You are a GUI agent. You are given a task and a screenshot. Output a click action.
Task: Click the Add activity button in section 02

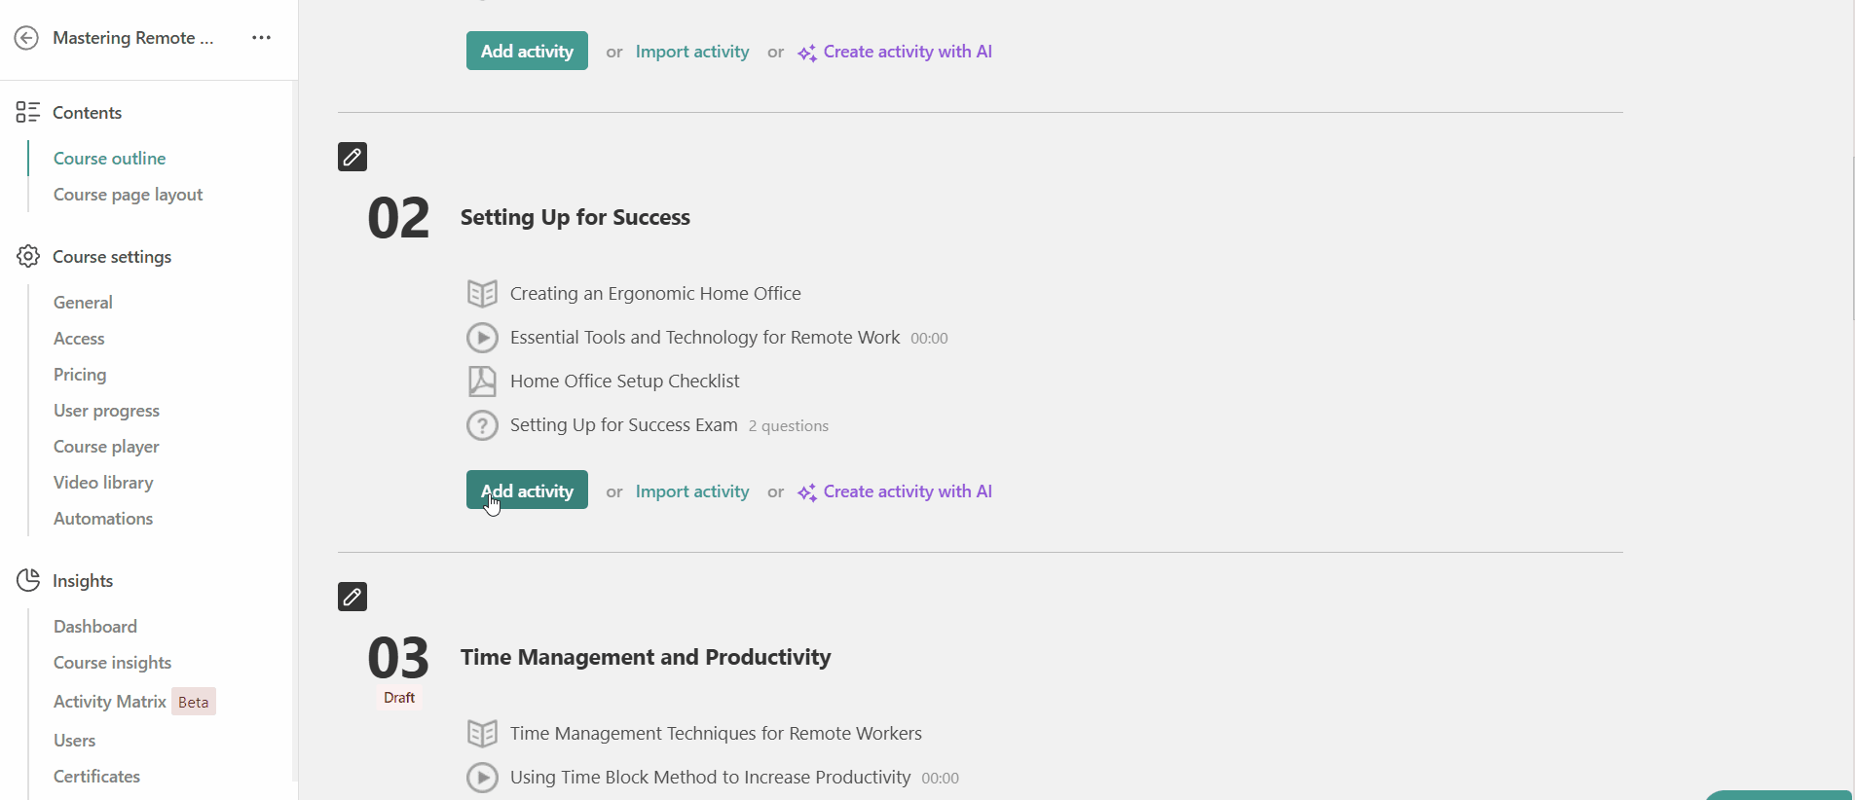(x=527, y=490)
